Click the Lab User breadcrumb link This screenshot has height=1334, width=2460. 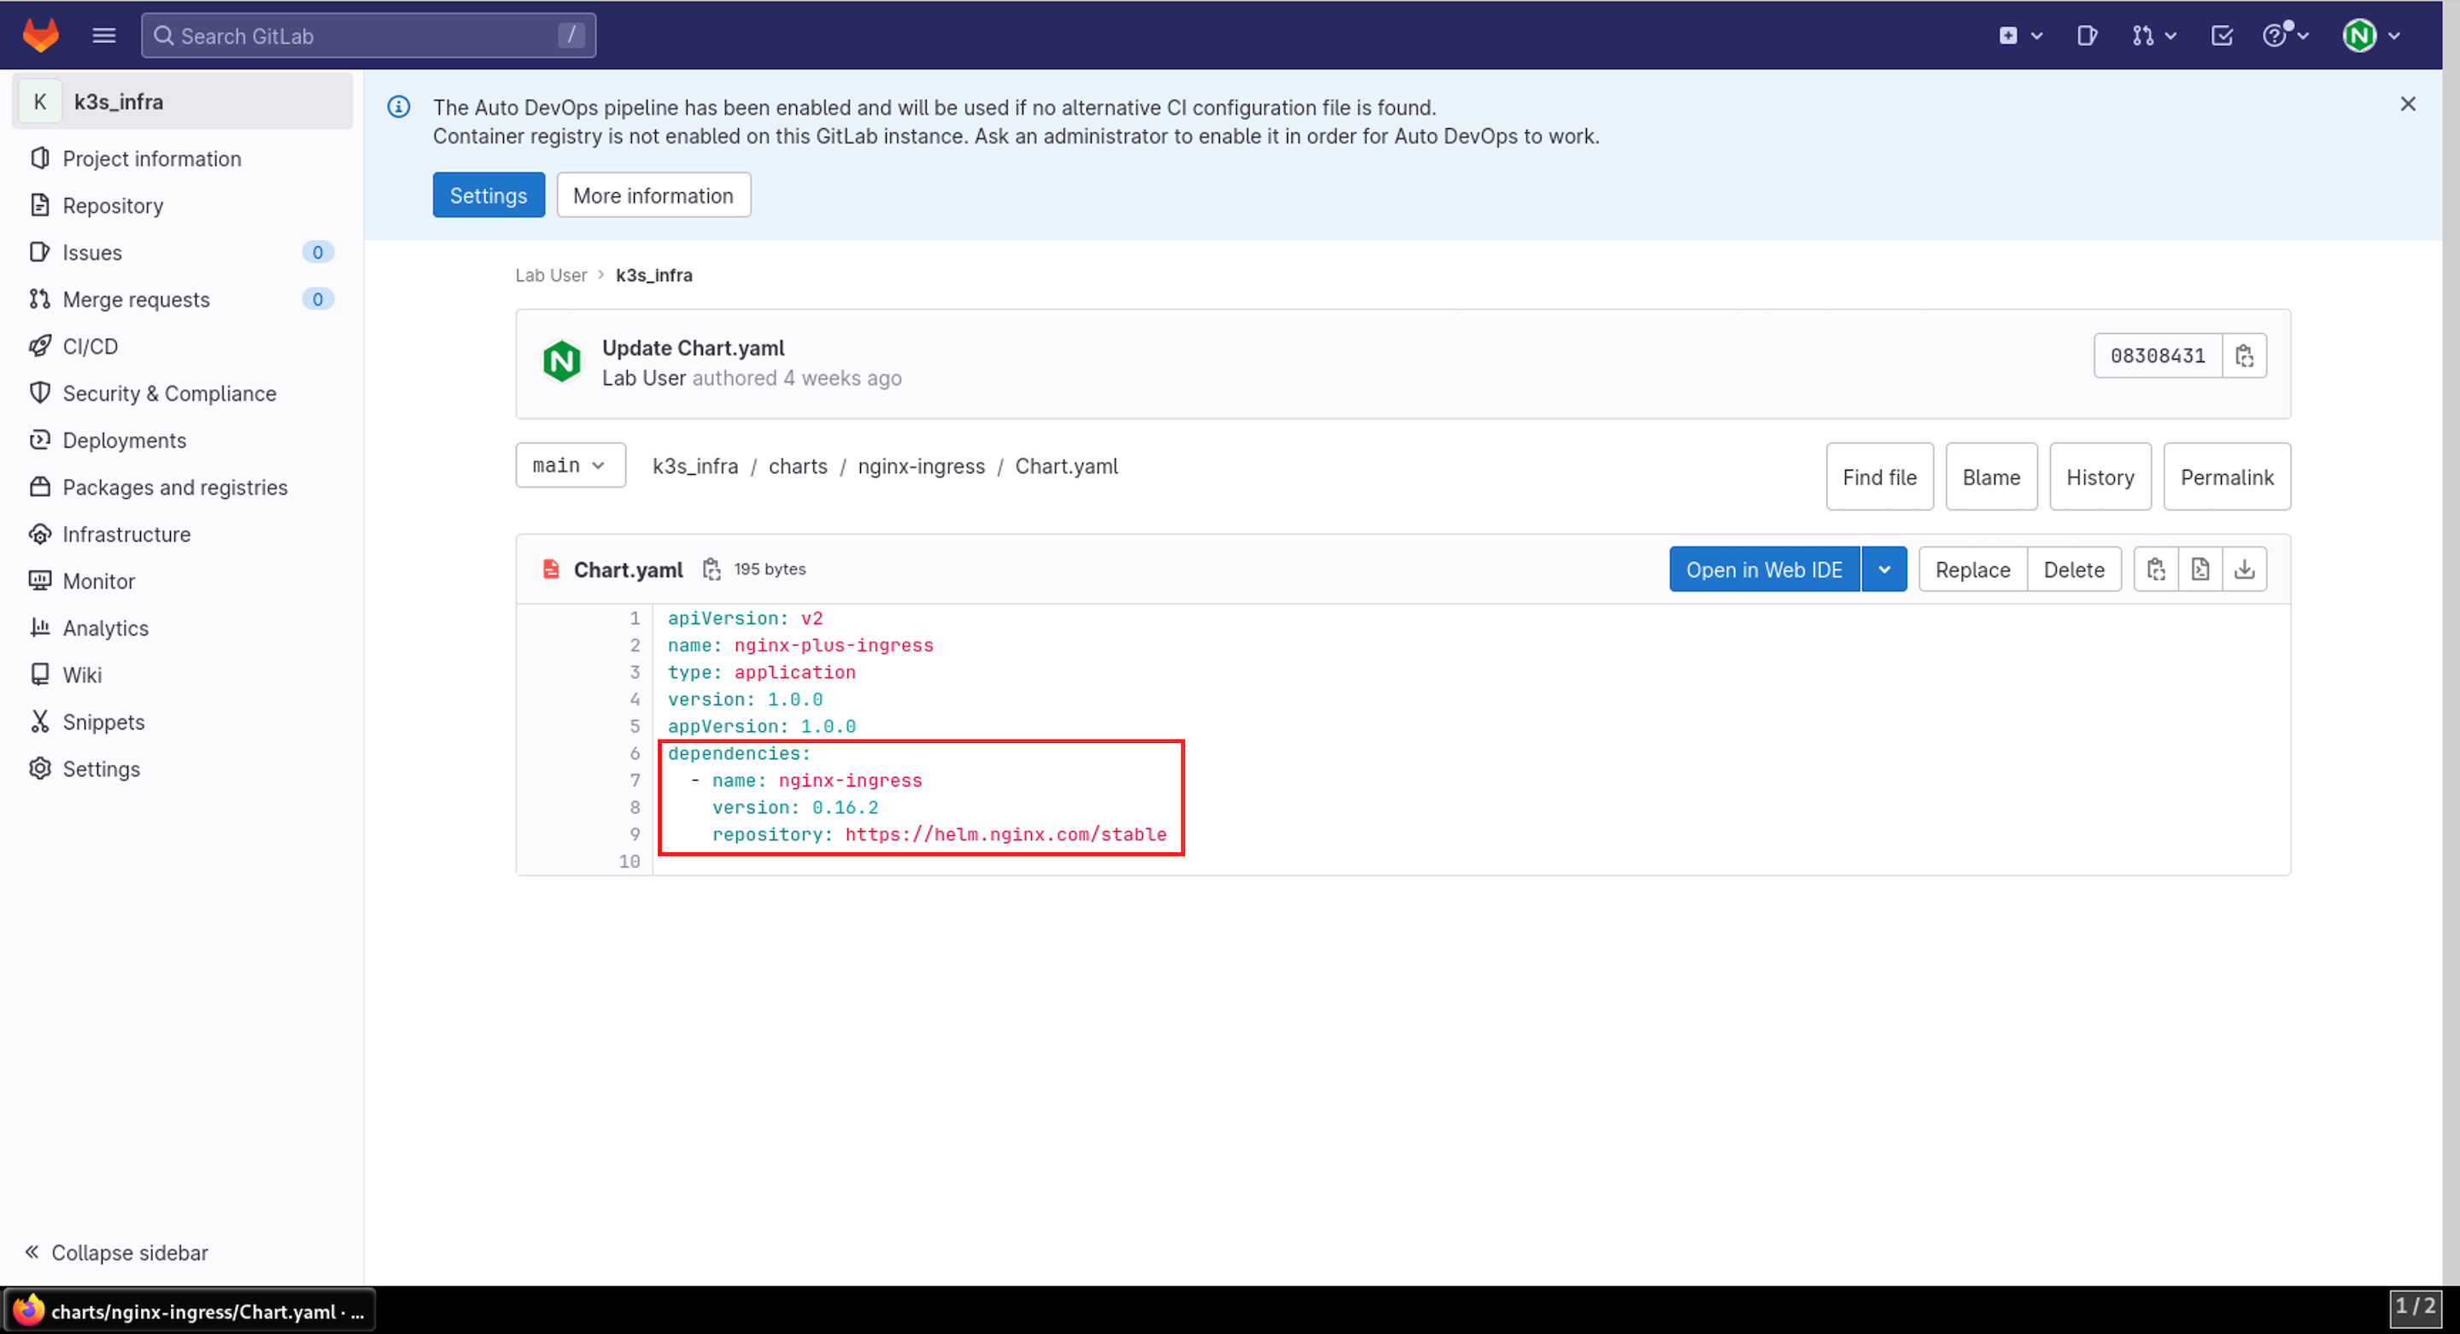pyautogui.click(x=551, y=275)
